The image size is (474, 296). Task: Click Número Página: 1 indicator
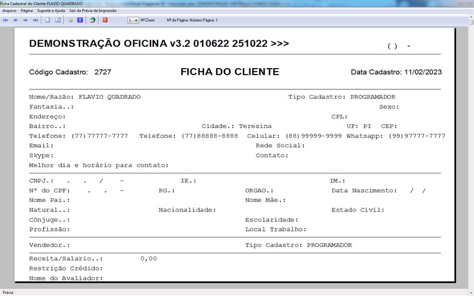(203, 20)
